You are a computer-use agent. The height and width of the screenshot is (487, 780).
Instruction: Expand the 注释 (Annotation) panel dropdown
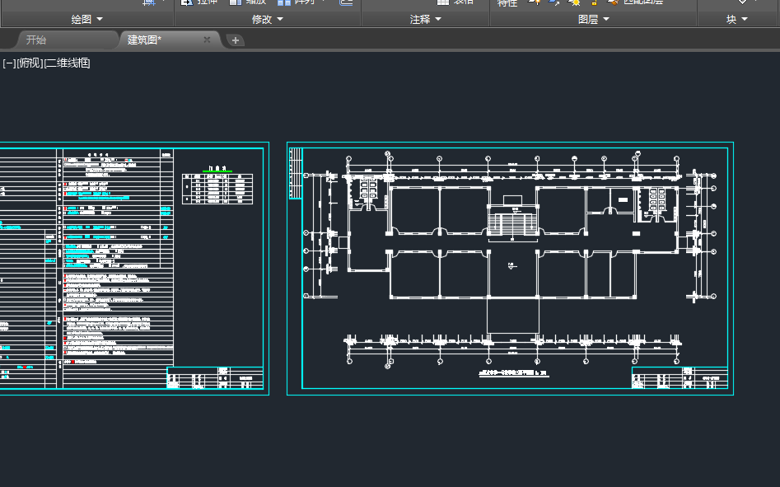[426, 19]
